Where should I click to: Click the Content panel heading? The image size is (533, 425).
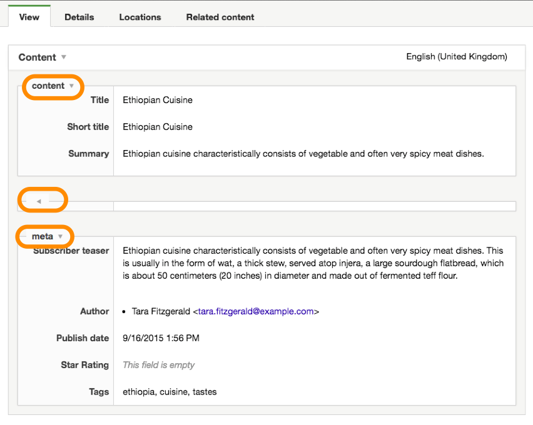point(37,57)
